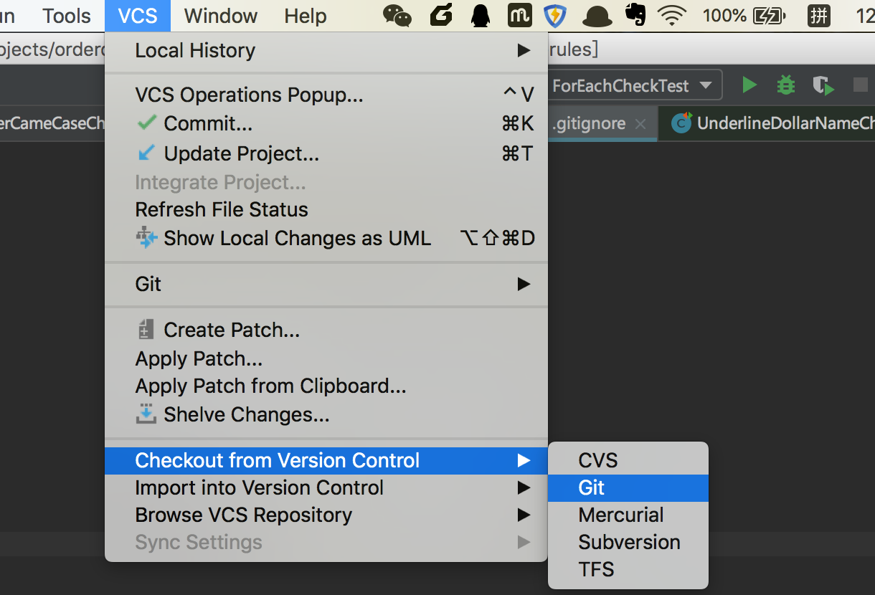Image resolution: width=875 pixels, height=595 pixels.
Task: Click the QQ penguin menu bar icon
Action: 480,15
